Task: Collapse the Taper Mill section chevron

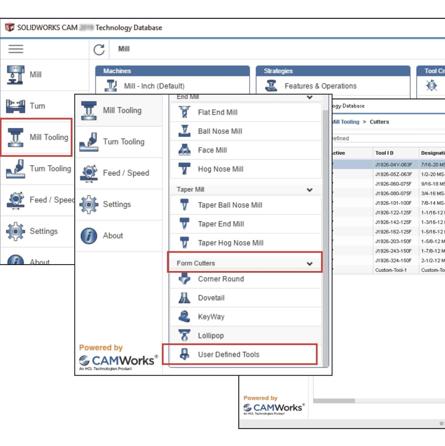Action: coord(310,190)
